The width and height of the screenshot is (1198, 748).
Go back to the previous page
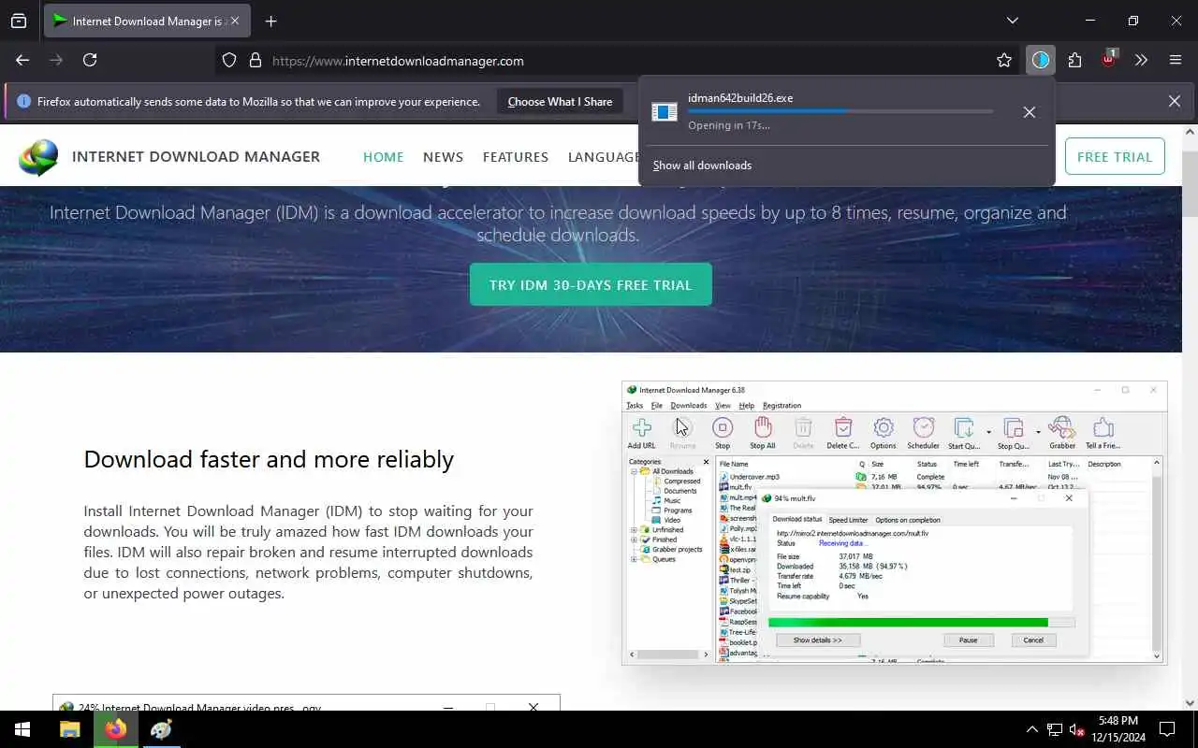coord(22,60)
